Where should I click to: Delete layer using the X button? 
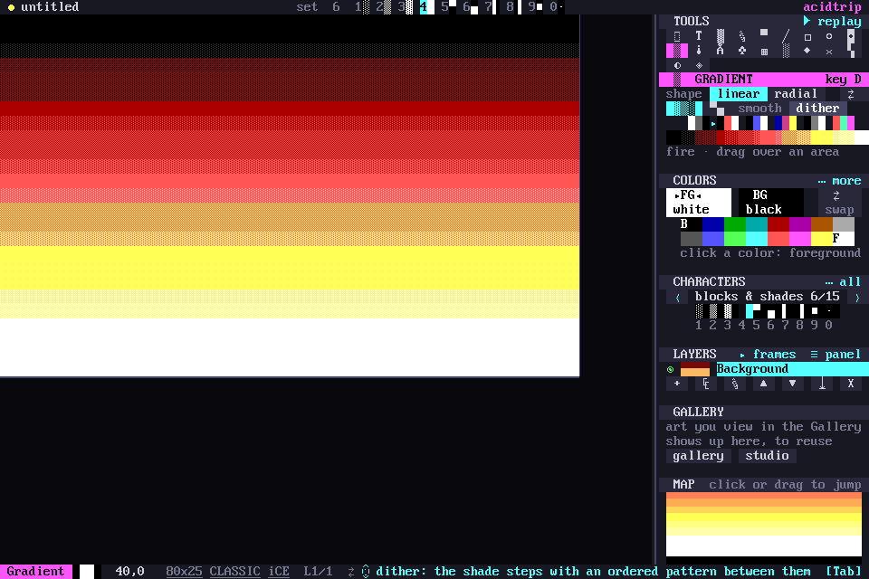pyautogui.click(x=851, y=384)
